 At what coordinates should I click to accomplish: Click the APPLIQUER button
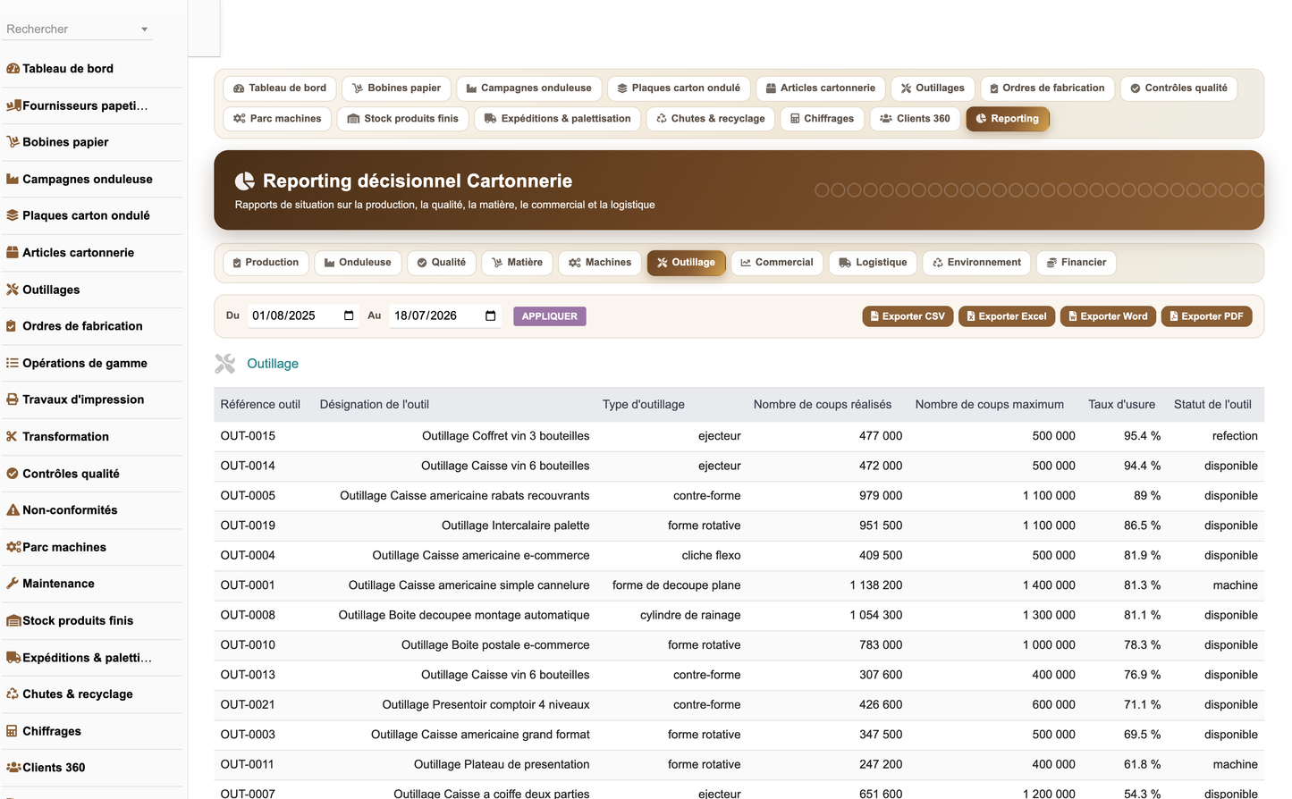point(550,316)
